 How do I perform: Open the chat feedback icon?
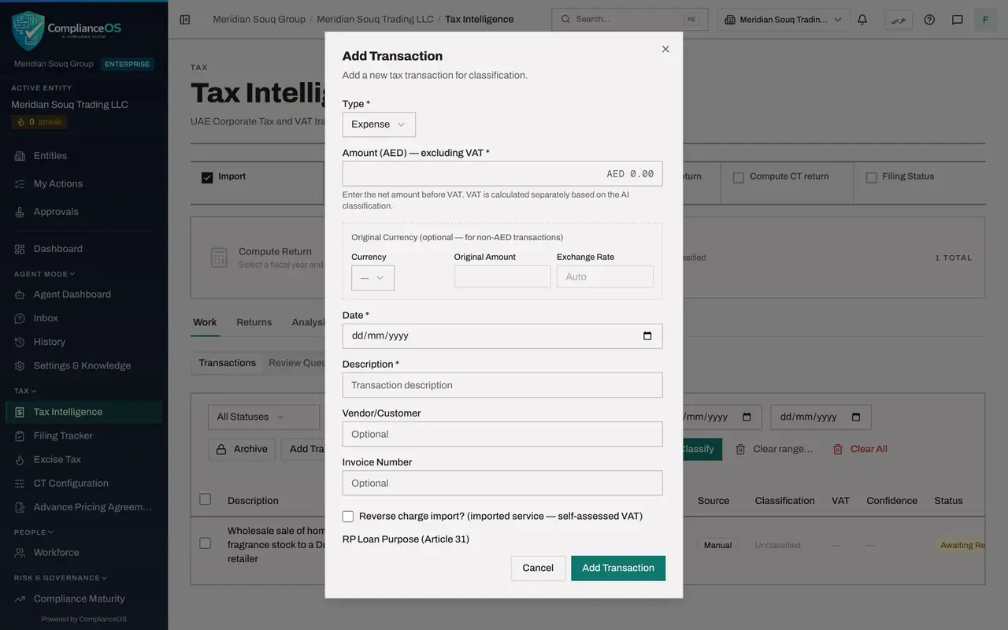coord(957,20)
